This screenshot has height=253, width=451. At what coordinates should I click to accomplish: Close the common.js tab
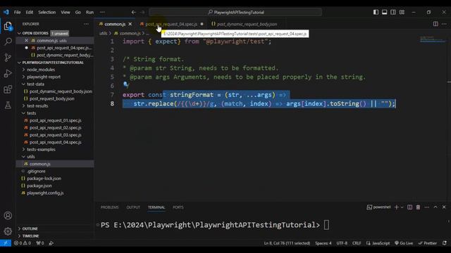130,24
